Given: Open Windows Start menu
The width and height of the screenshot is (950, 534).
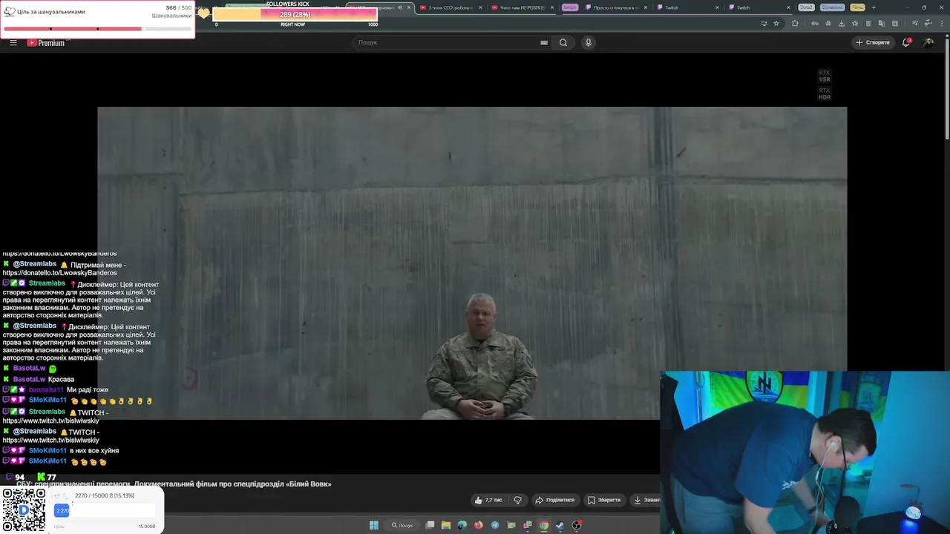Looking at the screenshot, I should click(374, 525).
